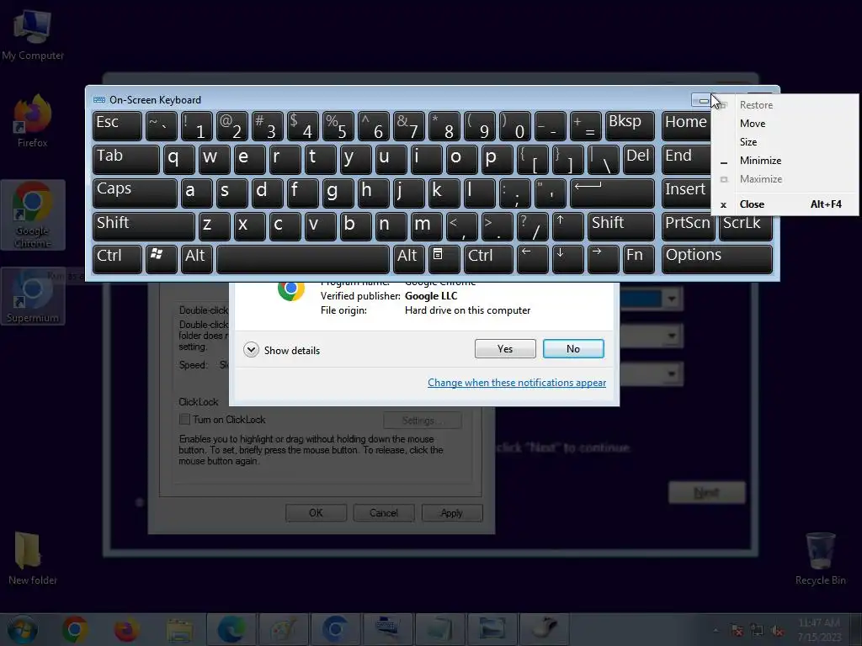
Task: Tap the Tab key on the keyboard
Action: [126, 159]
